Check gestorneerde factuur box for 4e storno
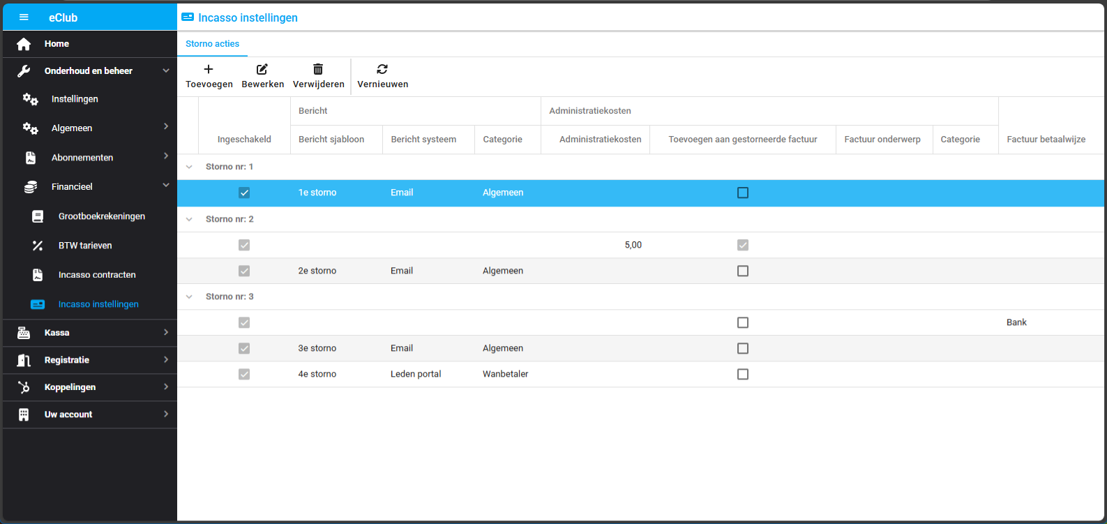The width and height of the screenshot is (1107, 524). pos(743,374)
